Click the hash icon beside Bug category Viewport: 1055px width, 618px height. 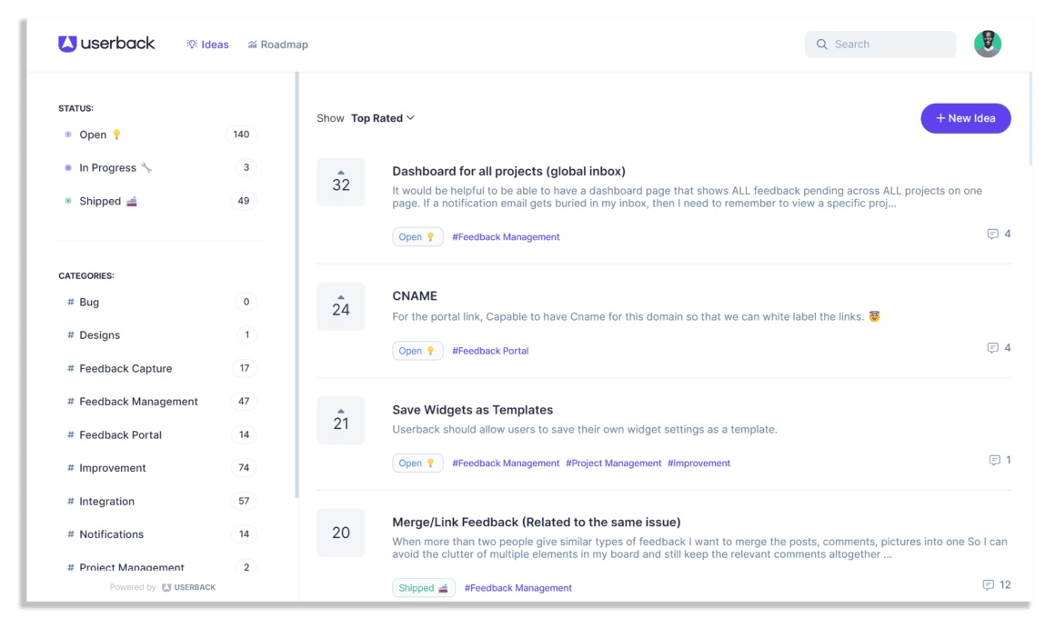[x=71, y=302]
